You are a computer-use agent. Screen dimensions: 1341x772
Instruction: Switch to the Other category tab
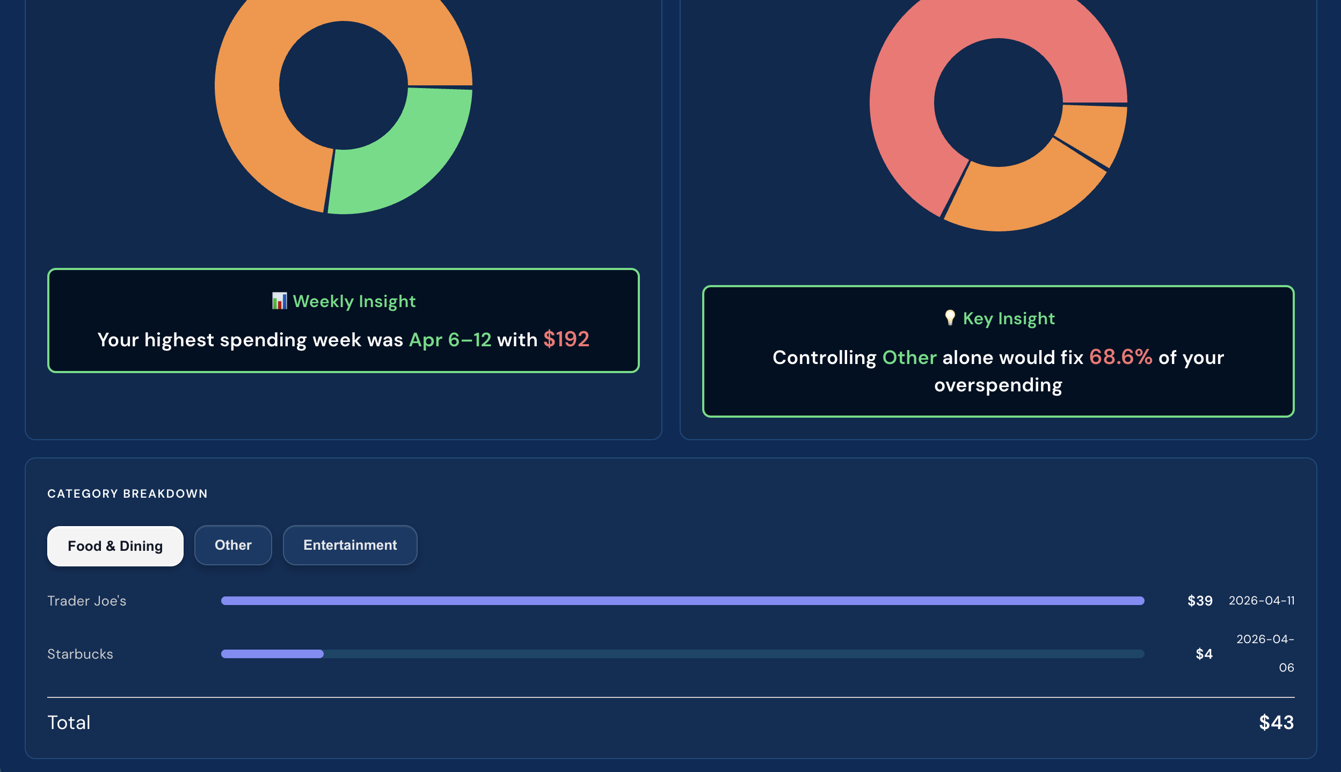233,545
